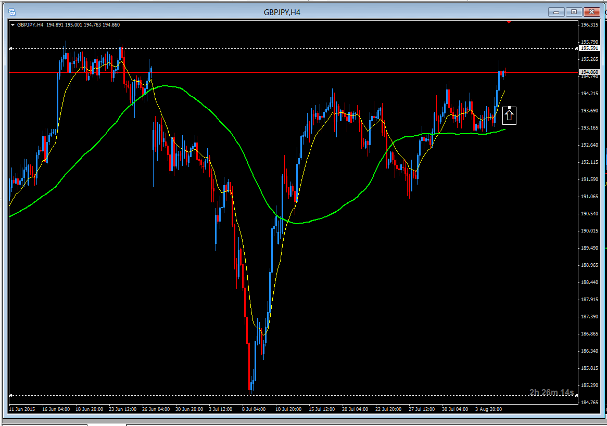
Task: Restore down the GBPJPY chart window
Action: pos(574,12)
